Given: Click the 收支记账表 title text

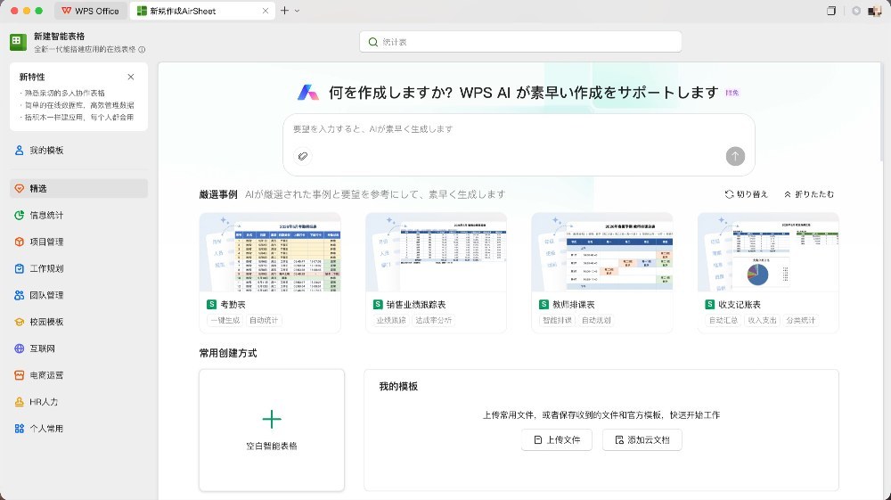Looking at the screenshot, I should tap(740, 305).
